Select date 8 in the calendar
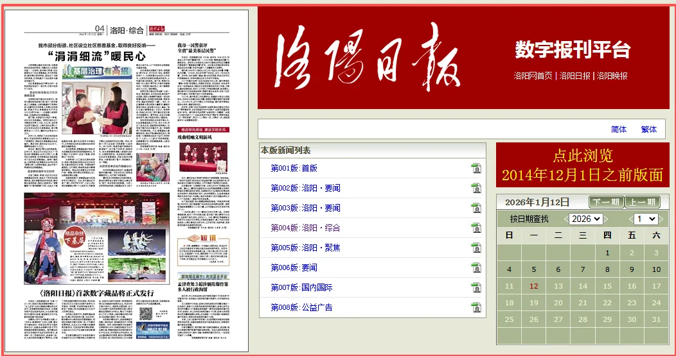Image resolution: width=676 pixels, height=356 pixels. tap(607, 269)
